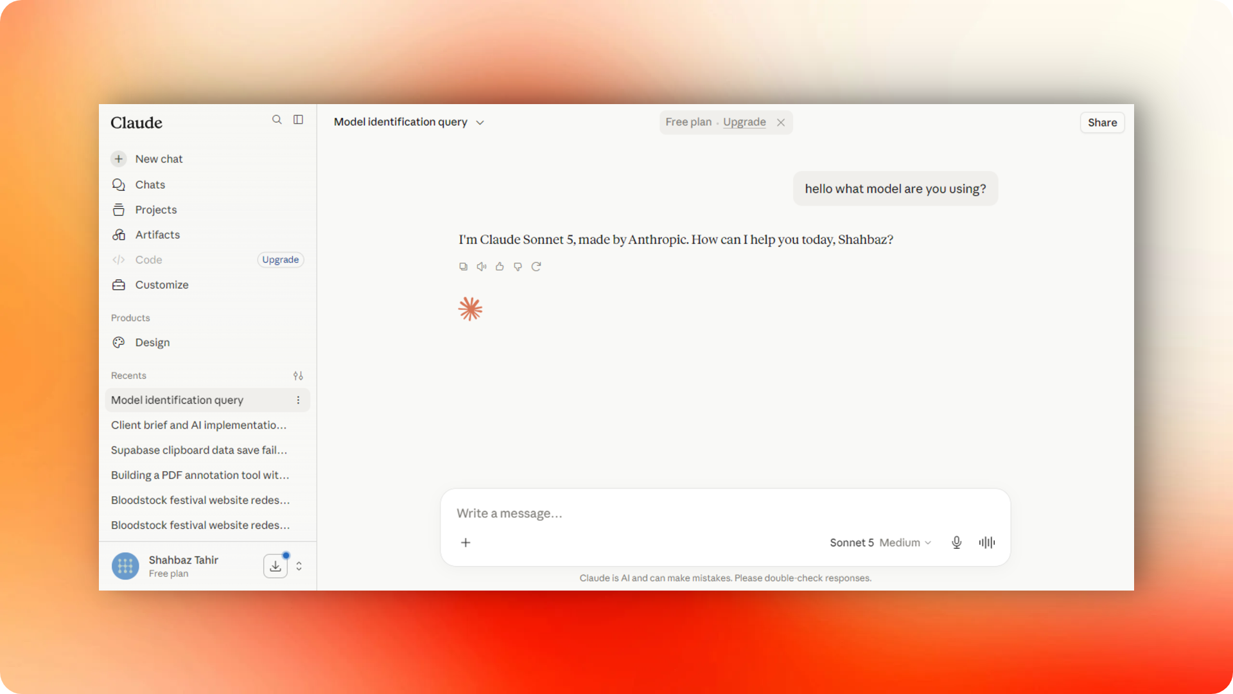
Task: Click the Upgrade badge beside Code
Action: pos(281,260)
